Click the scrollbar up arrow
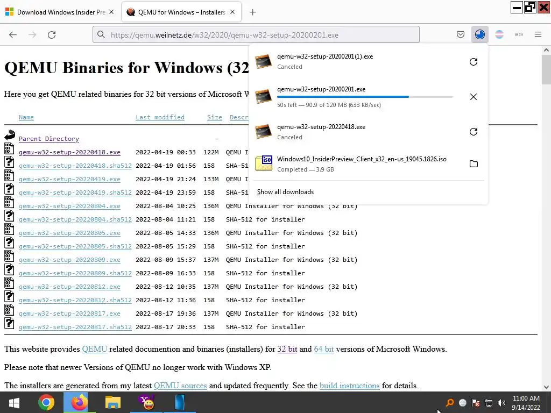The width and height of the screenshot is (551, 413). coord(546,50)
